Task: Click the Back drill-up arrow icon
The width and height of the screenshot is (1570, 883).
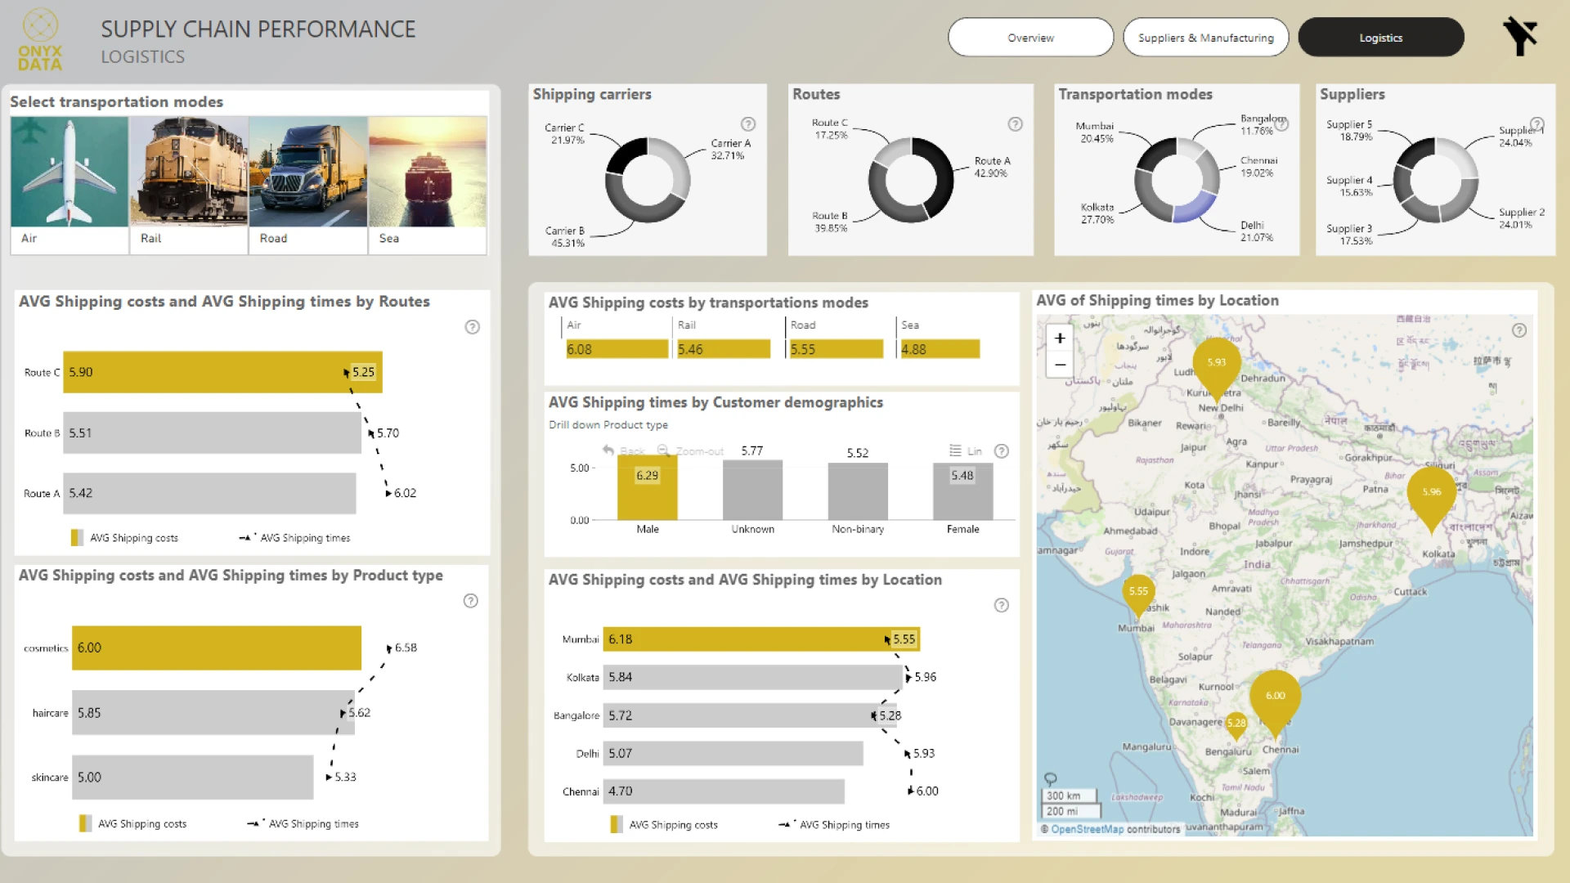Action: [x=608, y=450]
